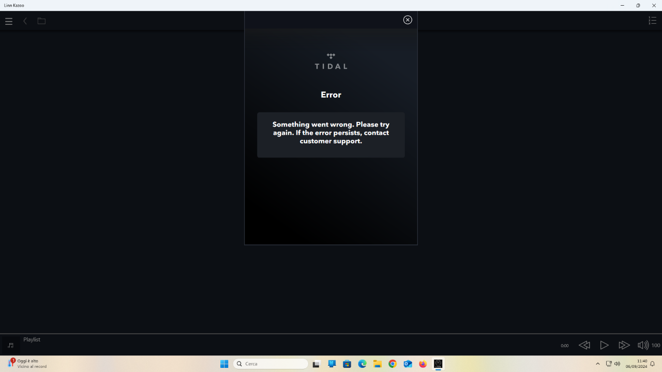Open the weather widget Oggi è alto
The width and height of the screenshot is (662, 372).
(x=27, y=364)
